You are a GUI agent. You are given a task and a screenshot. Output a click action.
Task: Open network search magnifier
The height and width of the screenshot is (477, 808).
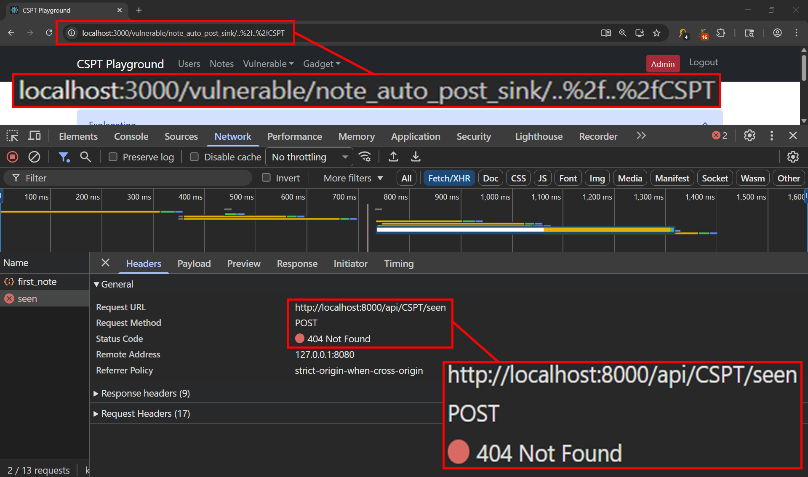pos(85,157)
